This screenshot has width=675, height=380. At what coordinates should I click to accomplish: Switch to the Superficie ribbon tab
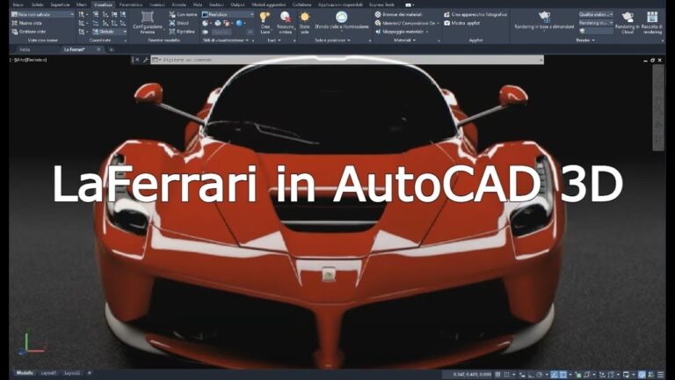[x=60, y=4]
